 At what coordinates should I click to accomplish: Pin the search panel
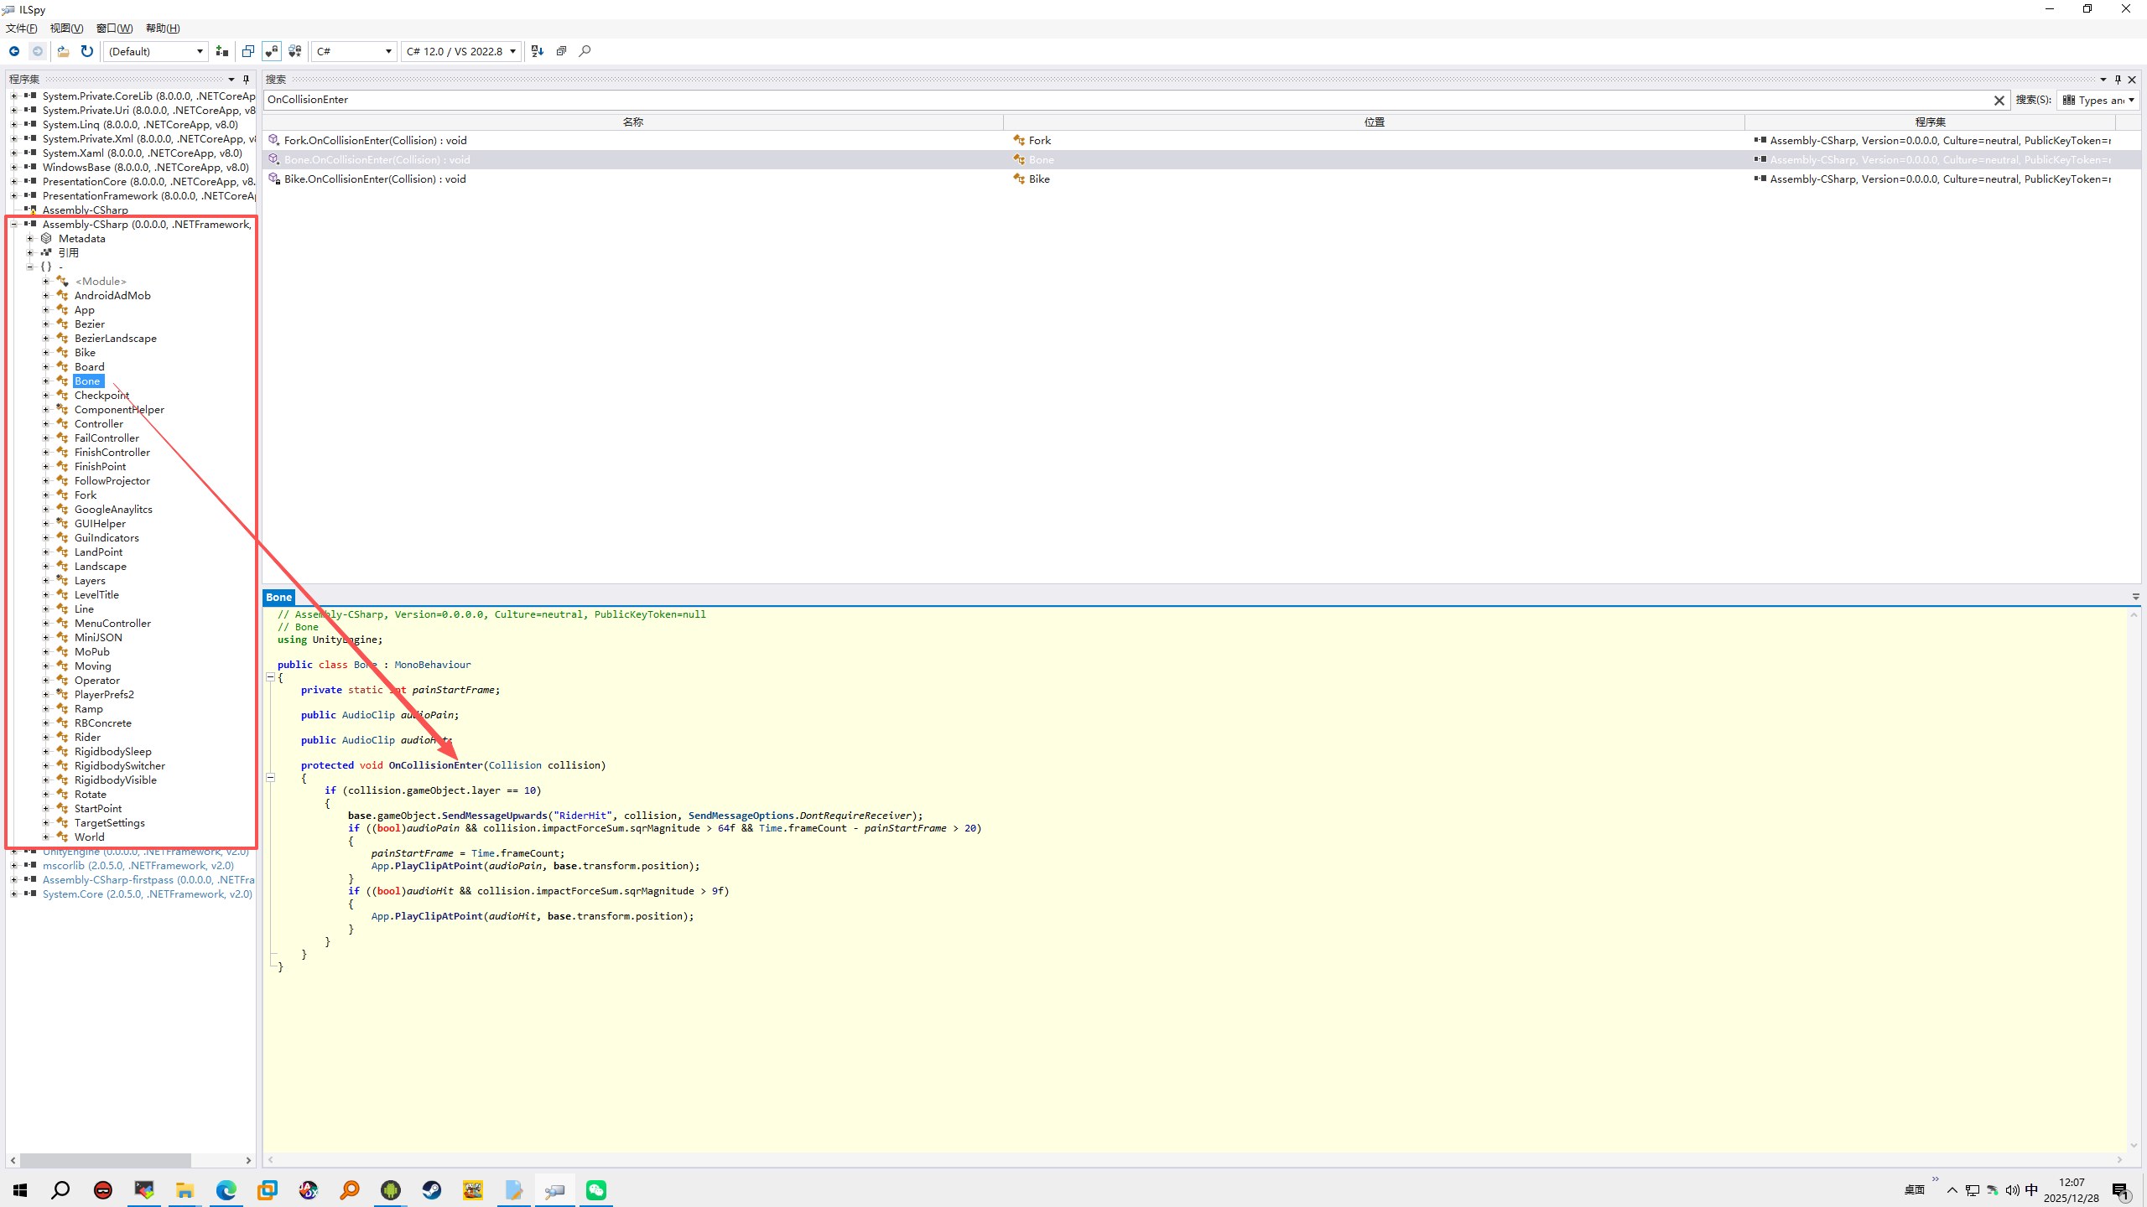coord(2118,80)
